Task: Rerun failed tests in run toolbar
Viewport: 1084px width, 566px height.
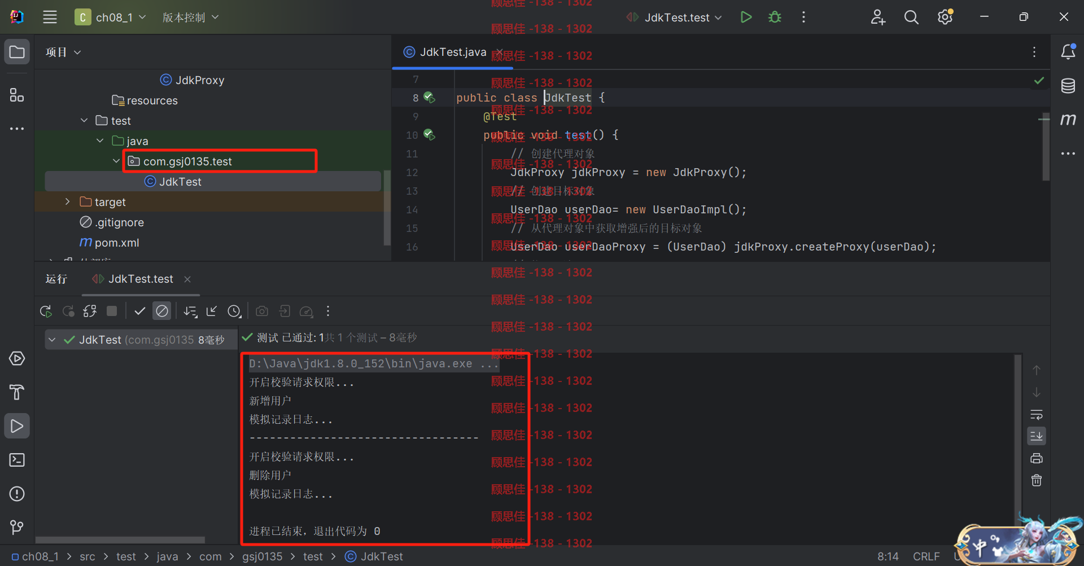Action: tap(68, 311)
